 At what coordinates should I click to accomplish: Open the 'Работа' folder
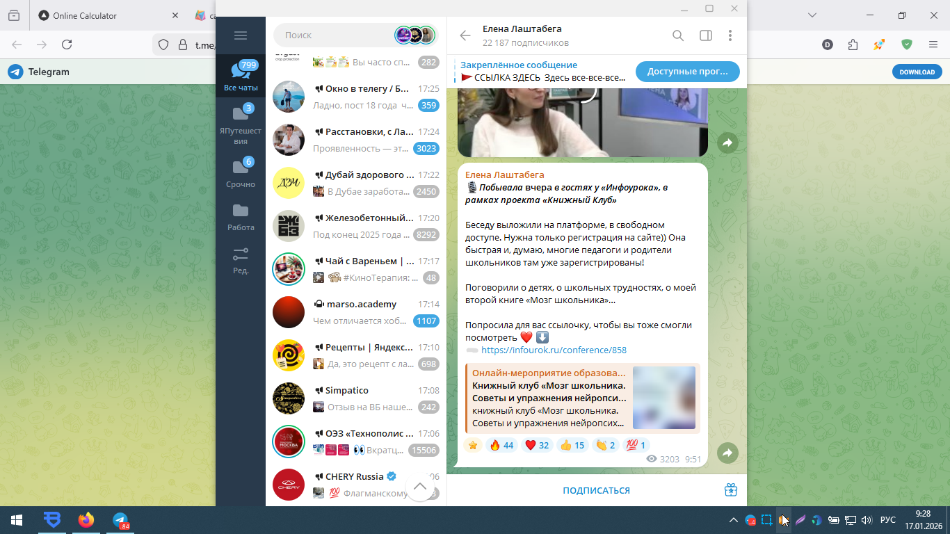tap(241, 218)
